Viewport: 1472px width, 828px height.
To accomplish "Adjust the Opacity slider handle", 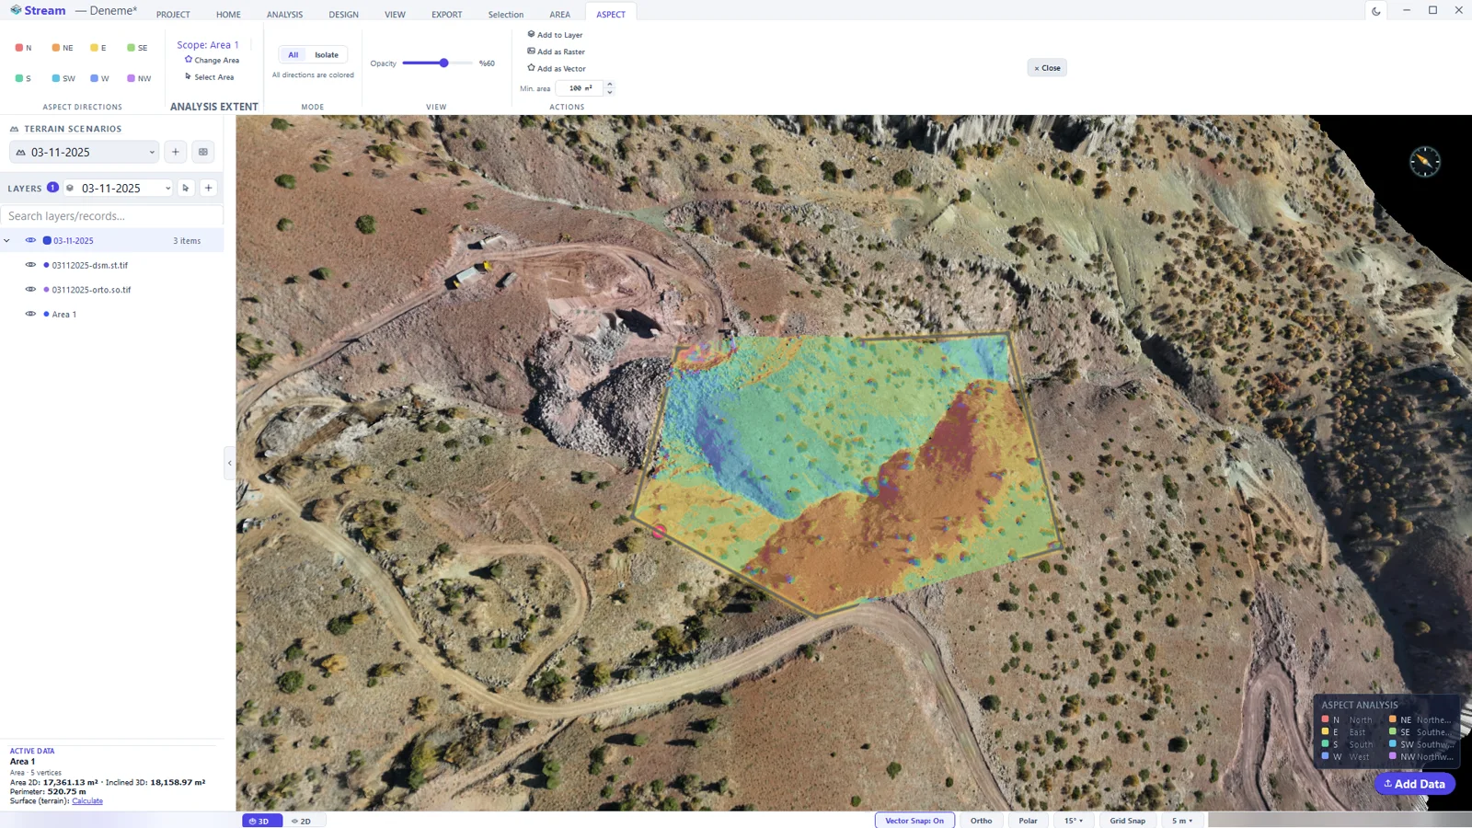I will 443,63.
